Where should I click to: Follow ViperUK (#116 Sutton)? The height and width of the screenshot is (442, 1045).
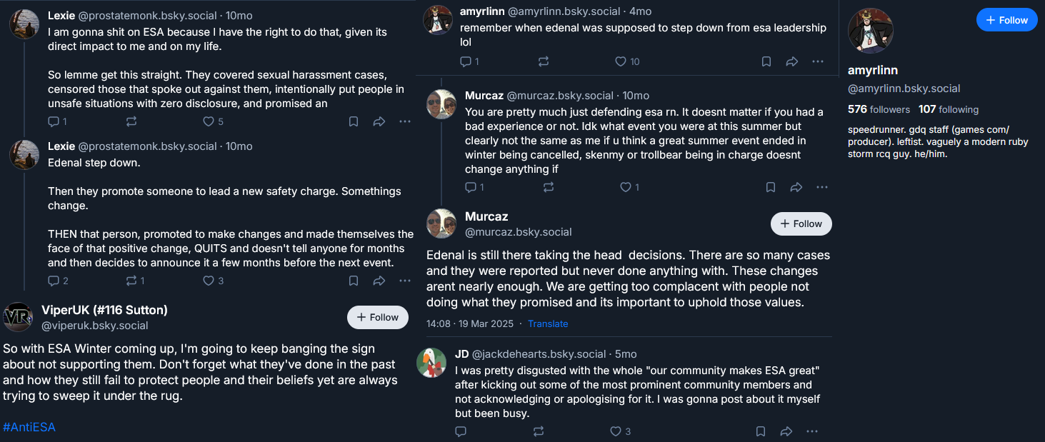[x=378, y=317]
